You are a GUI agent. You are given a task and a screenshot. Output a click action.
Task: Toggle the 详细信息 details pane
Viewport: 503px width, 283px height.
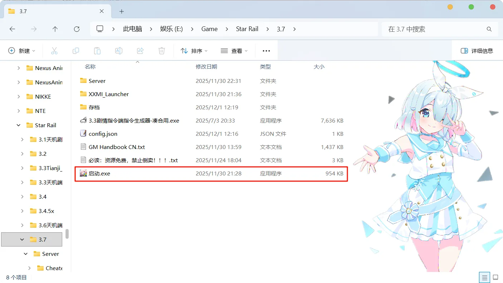click(477, 50)
